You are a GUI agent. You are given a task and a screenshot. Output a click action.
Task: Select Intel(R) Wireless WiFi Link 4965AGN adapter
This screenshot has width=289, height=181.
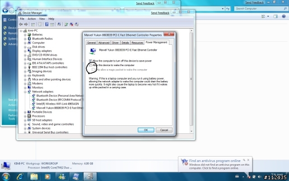click(x=57, y=104)
